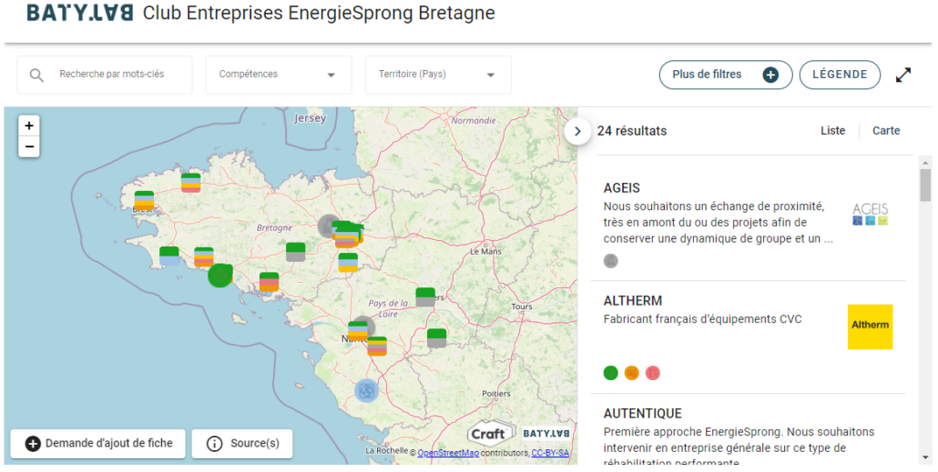Click the 24 résultats count text

coord(632,131)
